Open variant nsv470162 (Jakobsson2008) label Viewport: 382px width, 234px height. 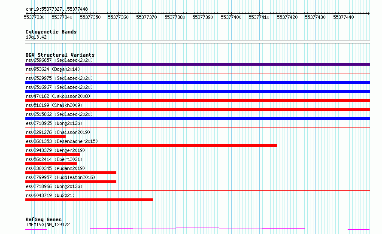point(58,96)
